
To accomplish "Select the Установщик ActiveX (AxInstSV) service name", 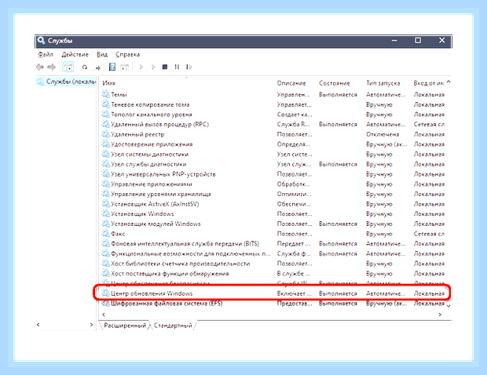I will coord(155,203).
